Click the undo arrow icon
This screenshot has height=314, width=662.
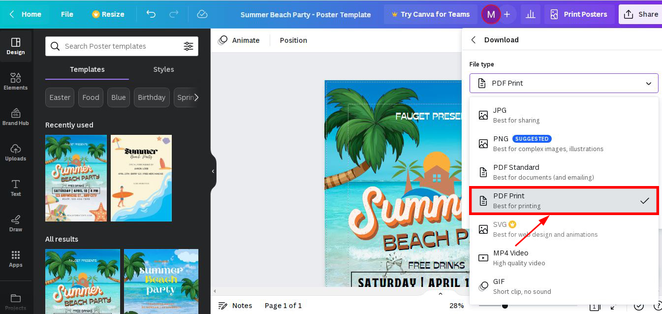pyautogui.click(x=151, y=14)
